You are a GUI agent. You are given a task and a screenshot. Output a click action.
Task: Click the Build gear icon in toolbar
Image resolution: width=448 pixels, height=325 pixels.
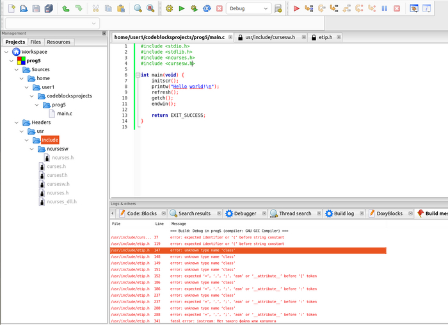(169, 9)
